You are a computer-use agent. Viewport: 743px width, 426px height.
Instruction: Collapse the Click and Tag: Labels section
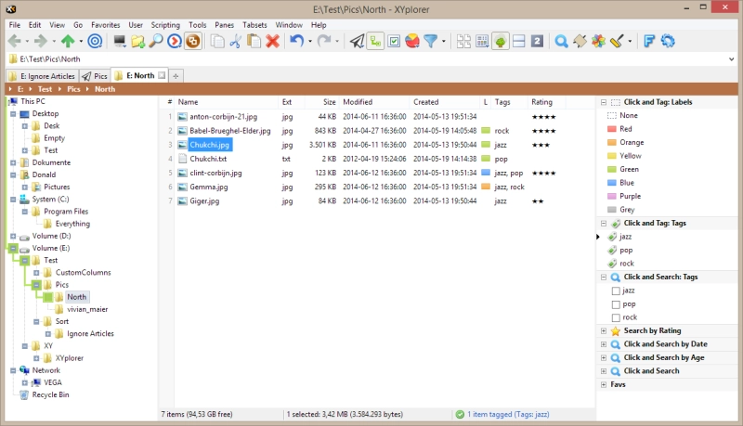coord(604,102)
